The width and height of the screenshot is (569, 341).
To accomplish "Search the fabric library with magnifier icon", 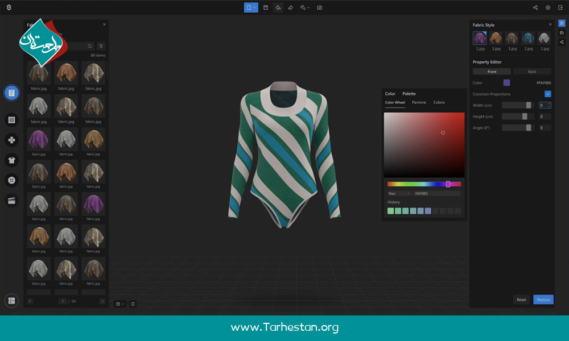I will 90,46.
